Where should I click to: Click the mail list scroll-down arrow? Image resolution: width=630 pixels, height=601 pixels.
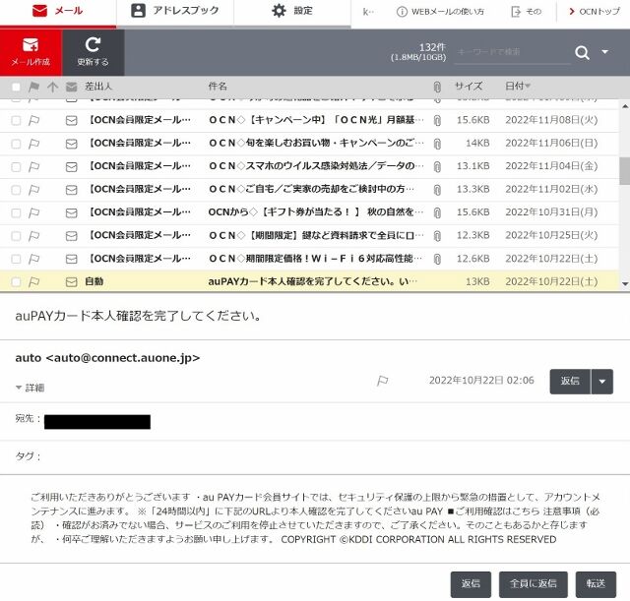pos(625,284)
